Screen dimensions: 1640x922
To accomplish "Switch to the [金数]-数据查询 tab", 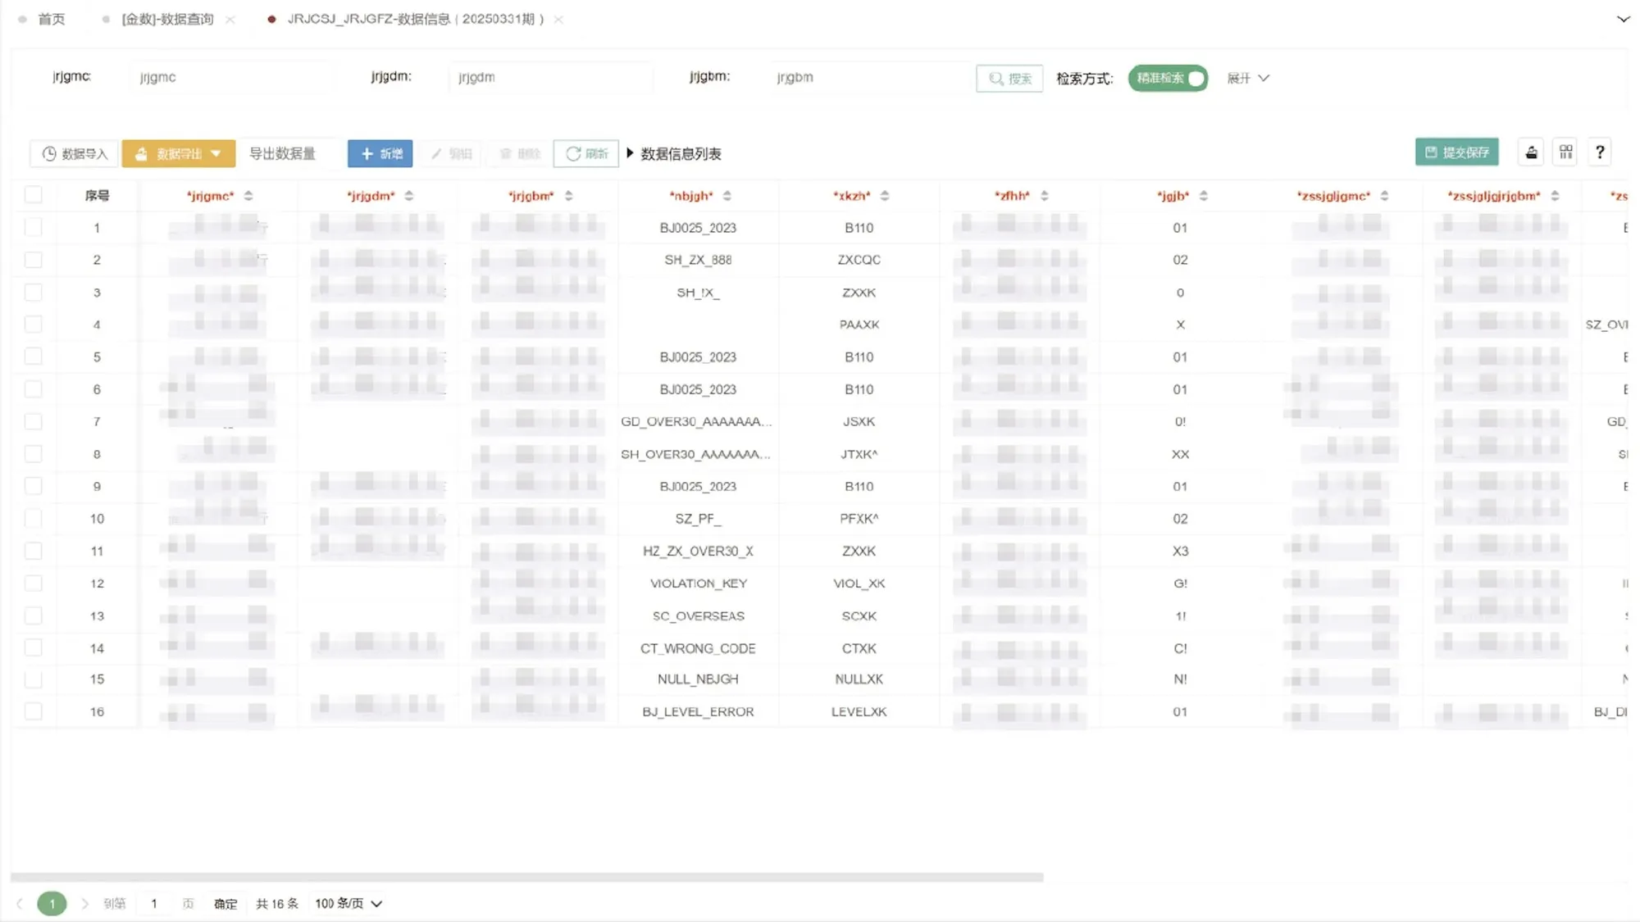I will [167, 19].
